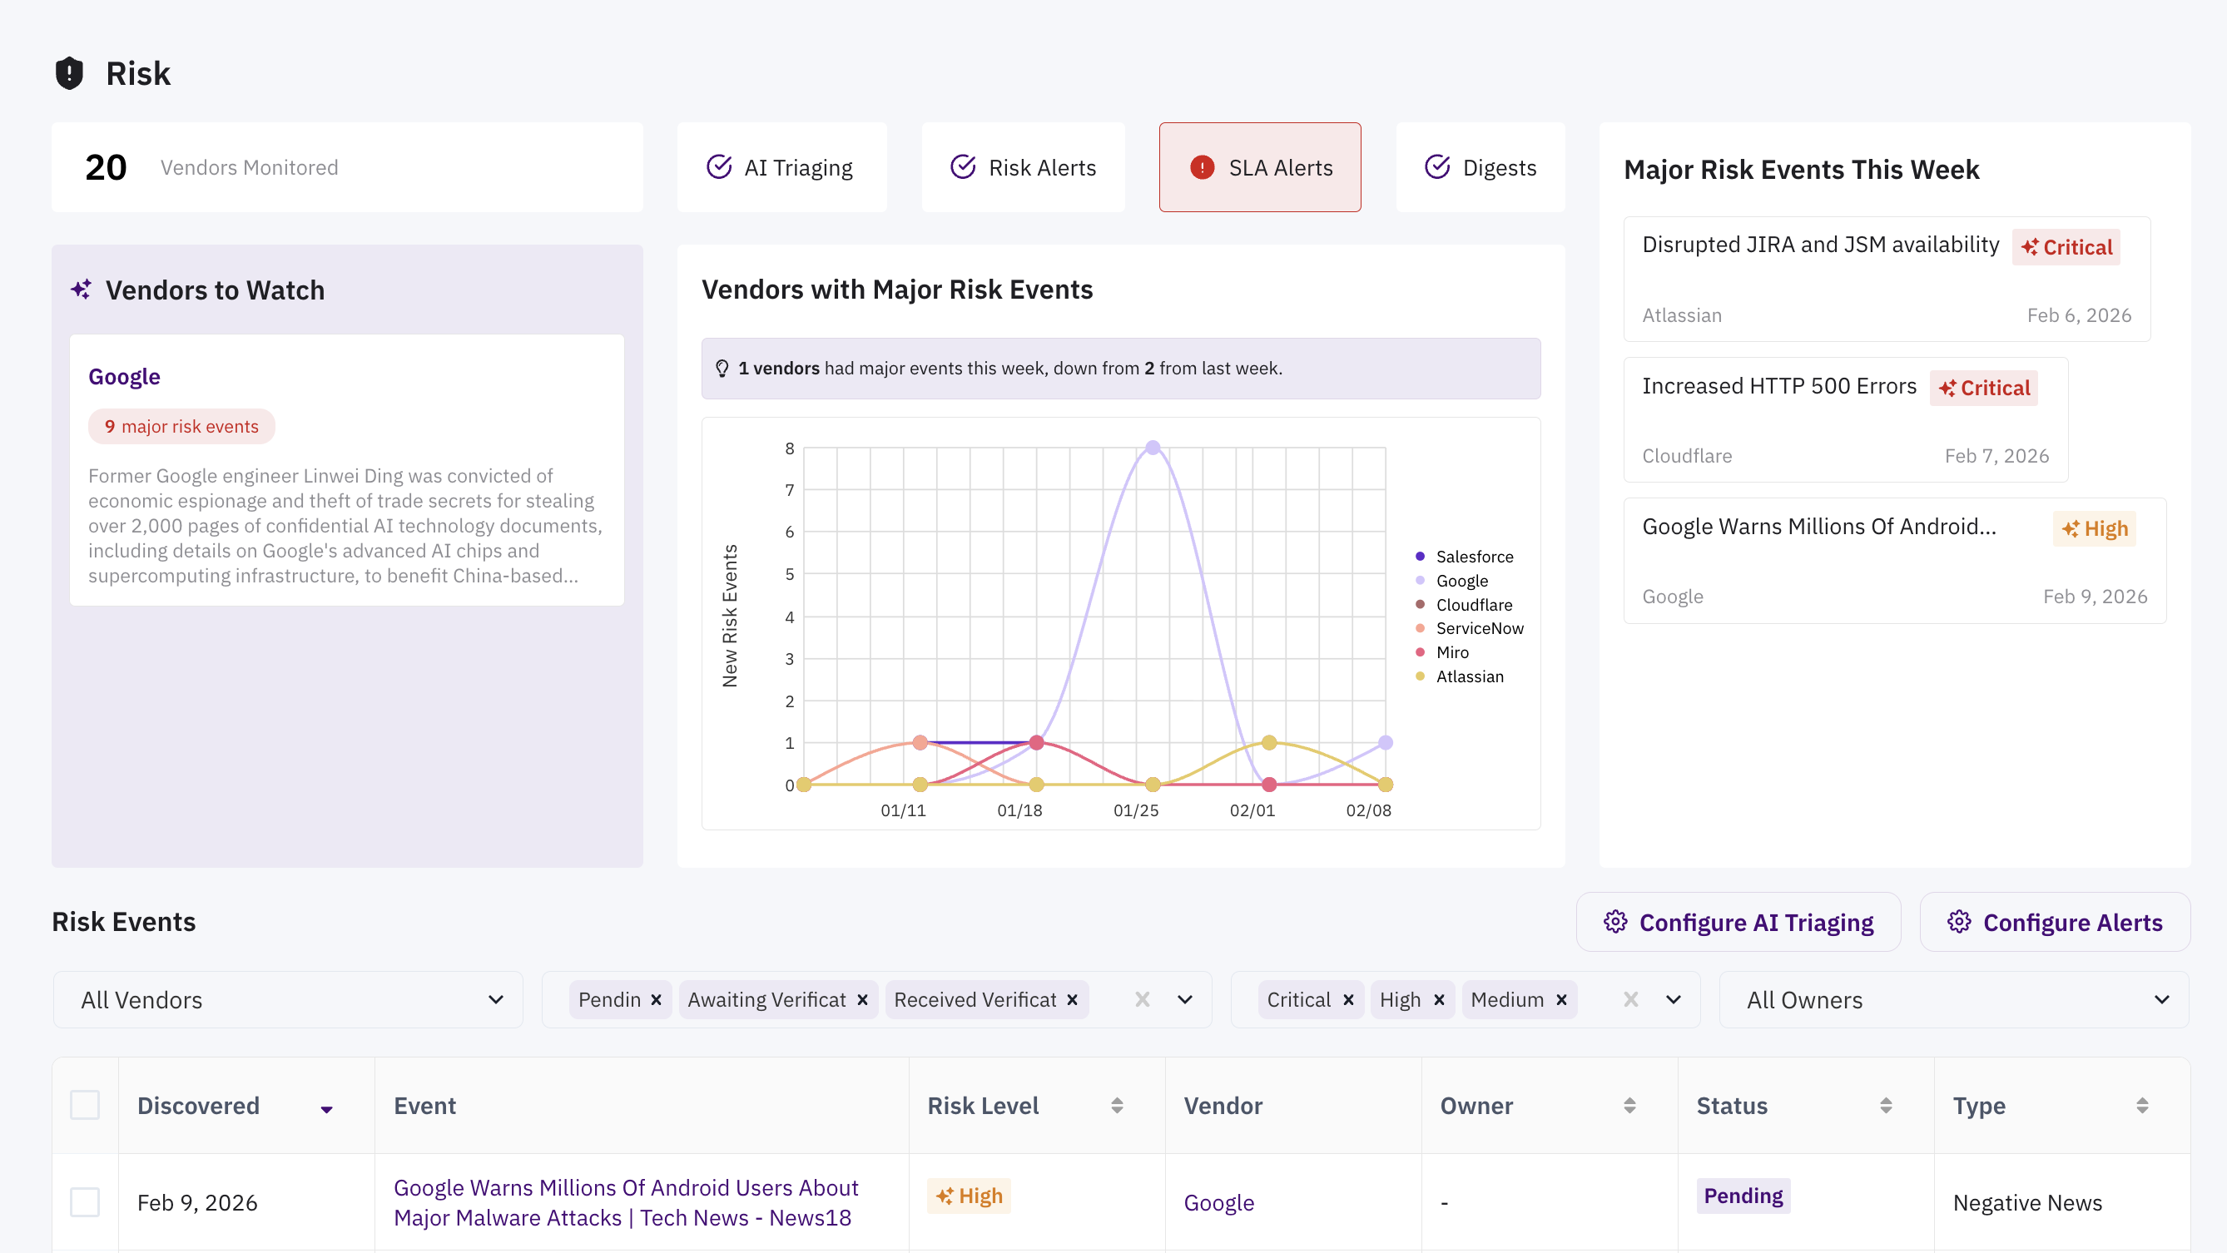2227x1253 pixels.
Task: Toggle Google series in chart legend
Action: tap(1461, 581)
